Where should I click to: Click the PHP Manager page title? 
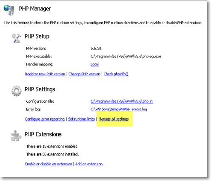(35, 9)
